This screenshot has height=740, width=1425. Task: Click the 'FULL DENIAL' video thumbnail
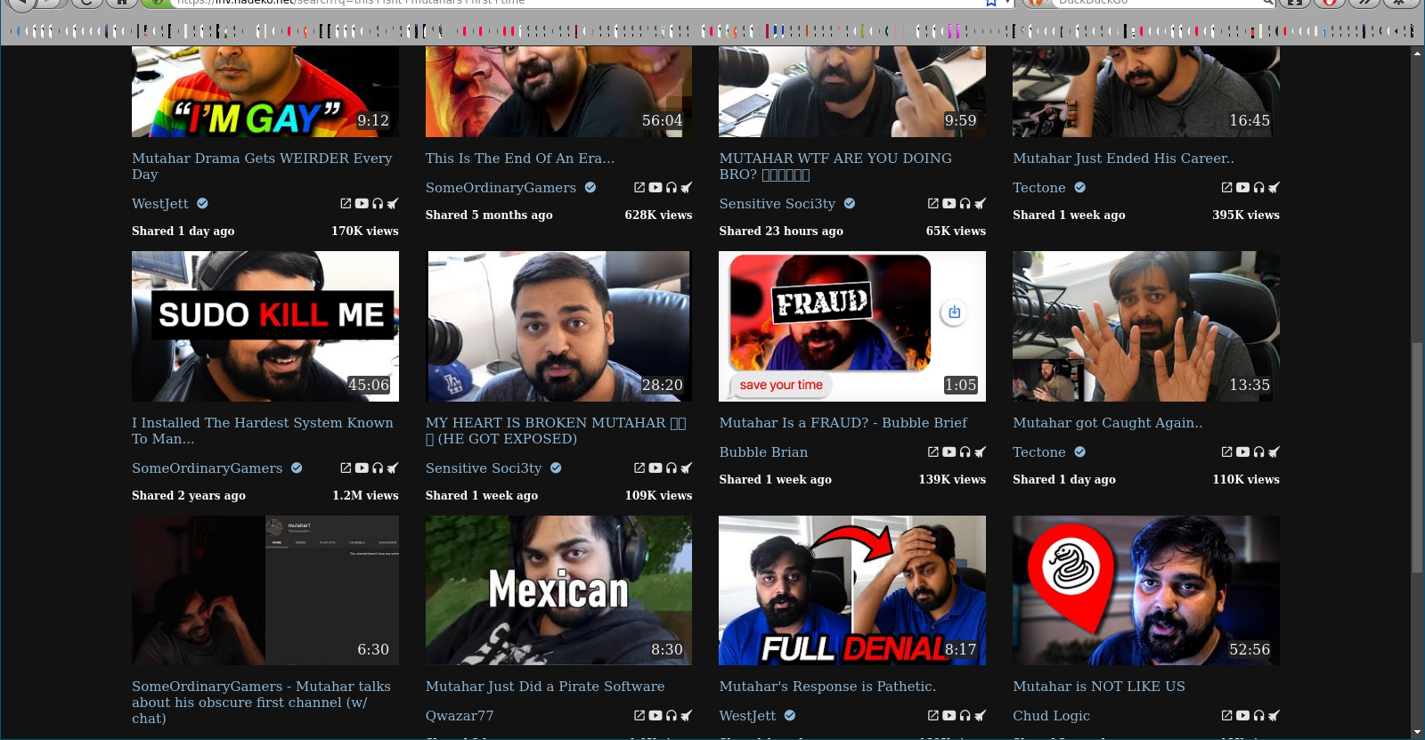[x=852, y=590]
